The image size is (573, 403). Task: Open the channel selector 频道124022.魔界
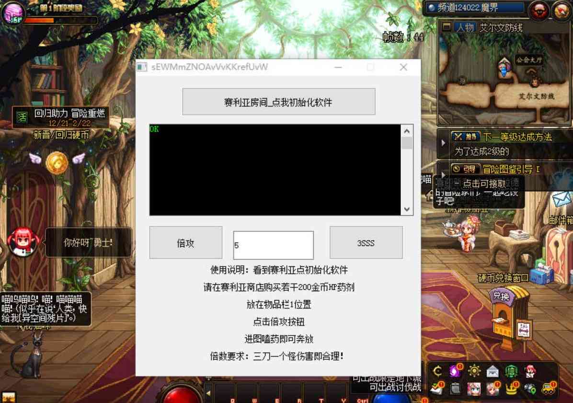pyautogui.click(x=474, y=8)
